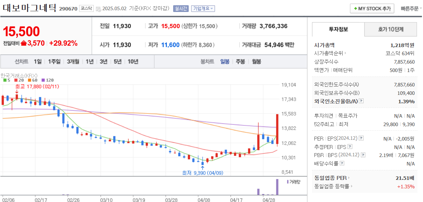Click the 시가총액 label
Viewport: 423px width, 202px height.
pos(324,45)
